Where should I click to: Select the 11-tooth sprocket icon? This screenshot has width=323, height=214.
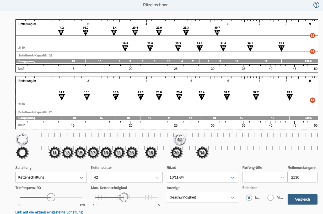(54, 153)
